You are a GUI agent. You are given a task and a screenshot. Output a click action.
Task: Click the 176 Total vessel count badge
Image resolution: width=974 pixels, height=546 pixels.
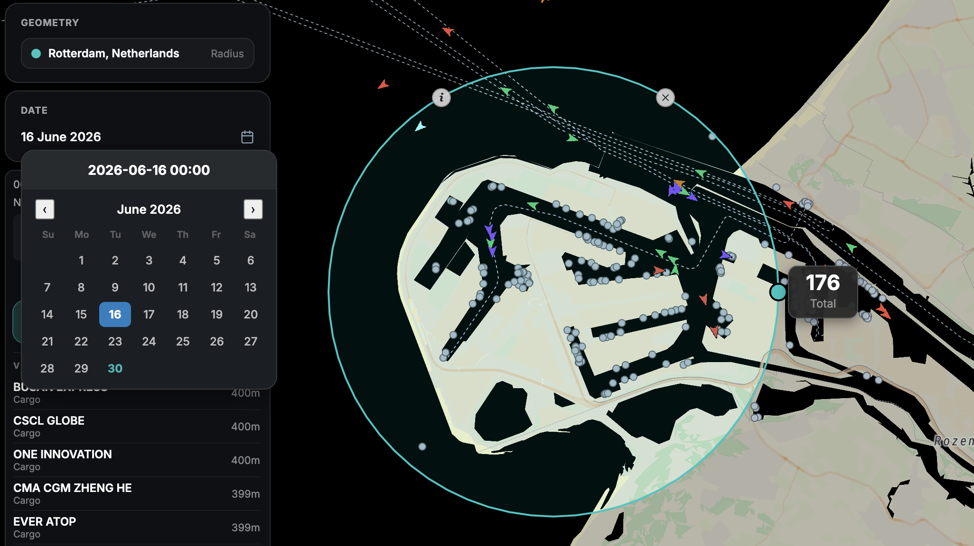coord(823,291)
